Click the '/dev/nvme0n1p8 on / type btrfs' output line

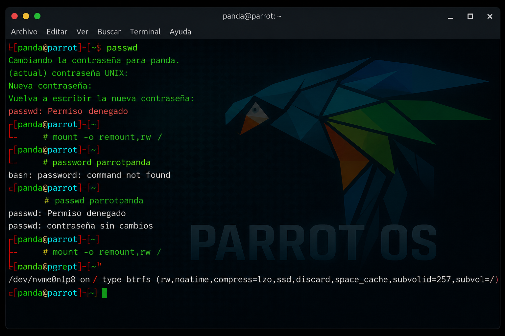[253, 280]
